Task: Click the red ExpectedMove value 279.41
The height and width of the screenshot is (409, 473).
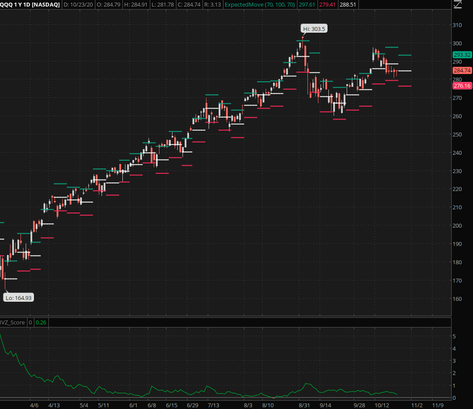Action: (327, 4)
